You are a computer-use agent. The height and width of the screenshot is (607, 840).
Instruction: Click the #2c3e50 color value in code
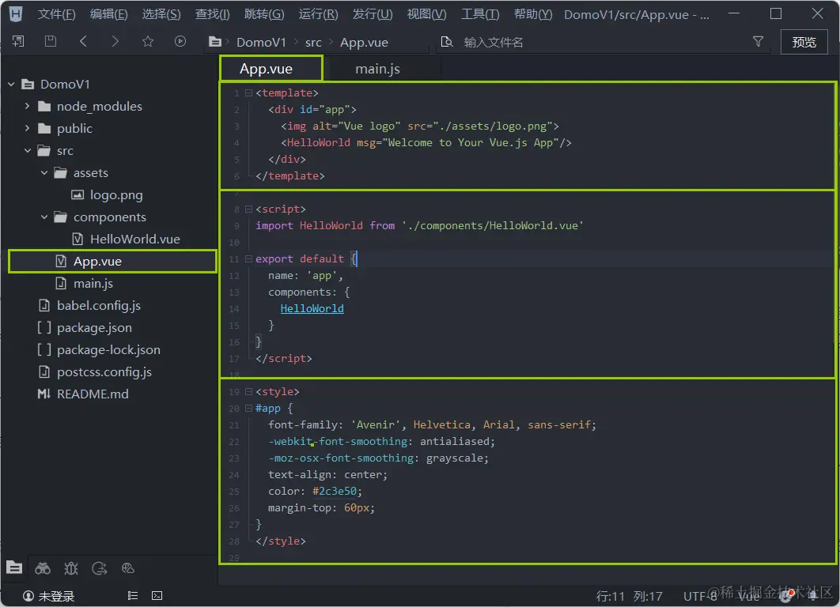(x=335, y=491)
